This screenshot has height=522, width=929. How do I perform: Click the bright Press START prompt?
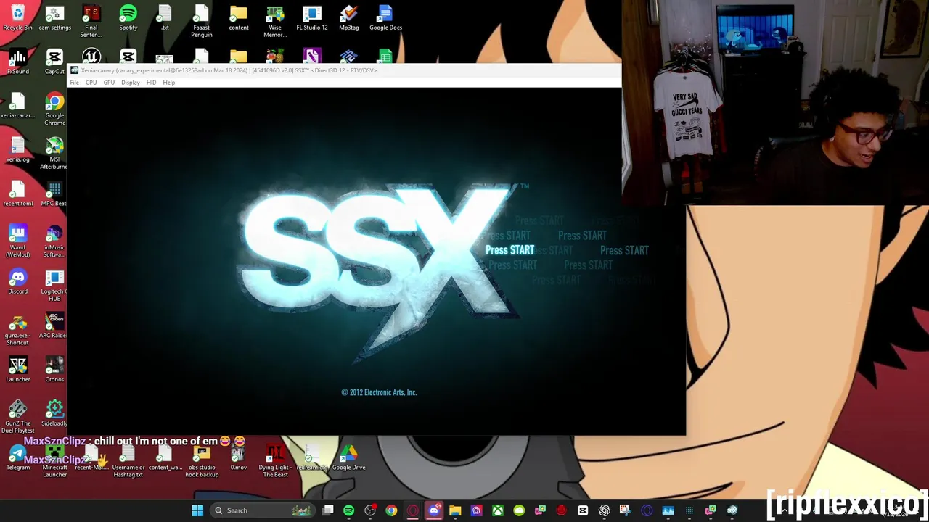click(509, 250)
